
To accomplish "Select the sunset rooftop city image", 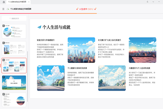I will [143, 50].
